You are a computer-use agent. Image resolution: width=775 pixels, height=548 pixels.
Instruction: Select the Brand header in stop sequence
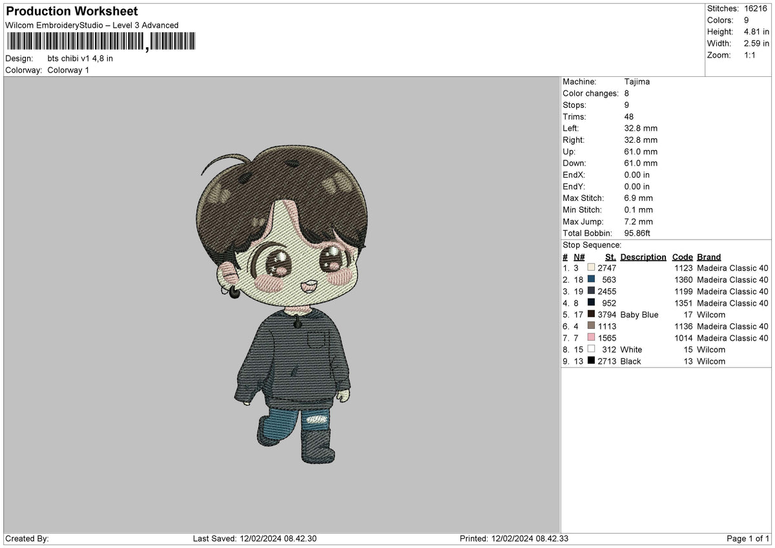point(708,257)
